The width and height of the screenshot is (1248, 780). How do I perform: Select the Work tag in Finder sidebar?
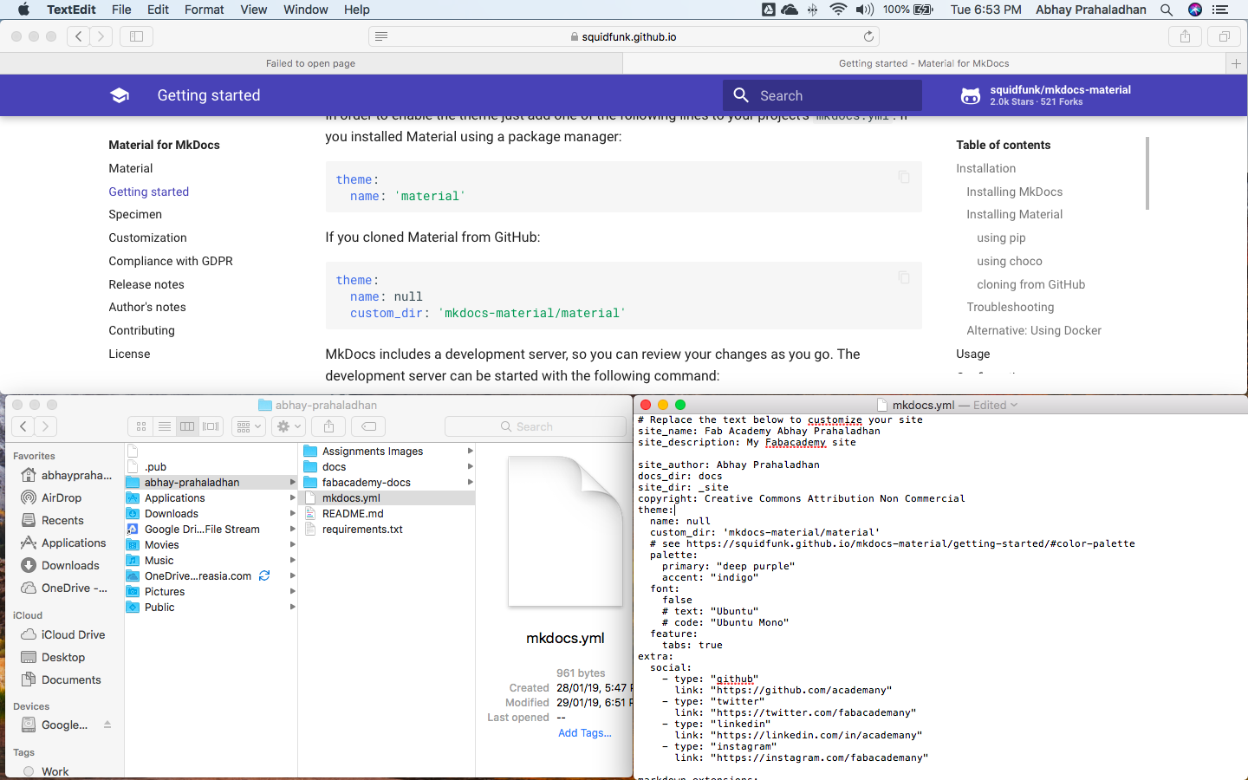[x=55, y=771]
